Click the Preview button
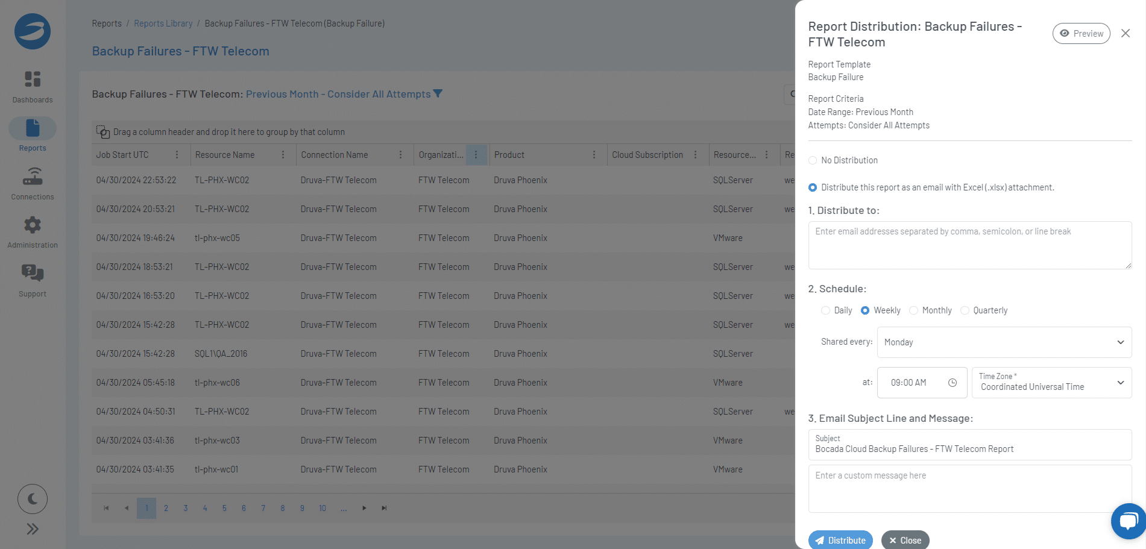Viewport: 1146px width, 549px height. tap(1081, 34)
